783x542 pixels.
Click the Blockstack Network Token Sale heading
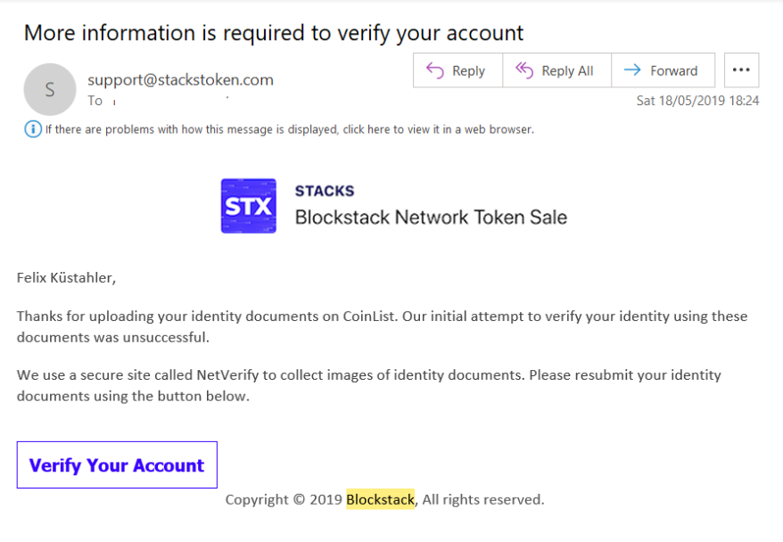pyautogui.click(x=431, y=217)
